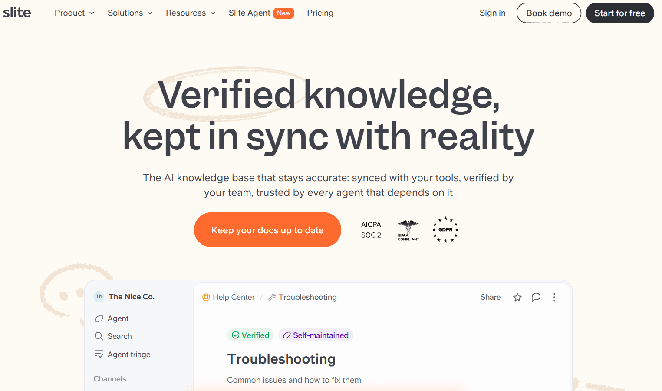Expand the Product dropdown menu
The width and height of the screenshot is (662, 391).
[74, 13]
